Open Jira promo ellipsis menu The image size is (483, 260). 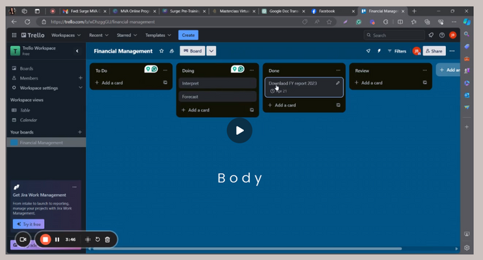tap(74, 187)
